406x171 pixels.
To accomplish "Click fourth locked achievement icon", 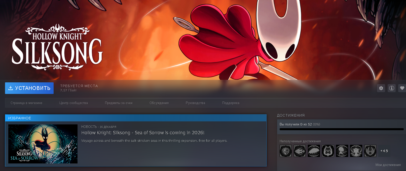I will click(328, 151).
